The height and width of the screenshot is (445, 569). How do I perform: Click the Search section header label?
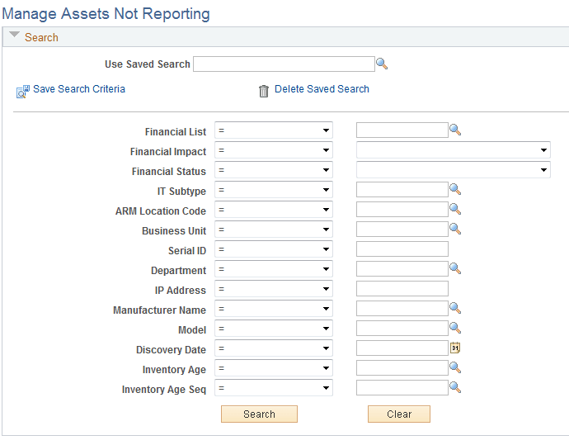click(41, 37)
